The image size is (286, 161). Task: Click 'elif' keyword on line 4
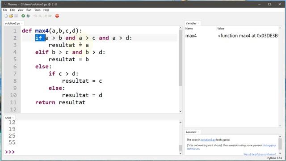[x=42, y=52]
